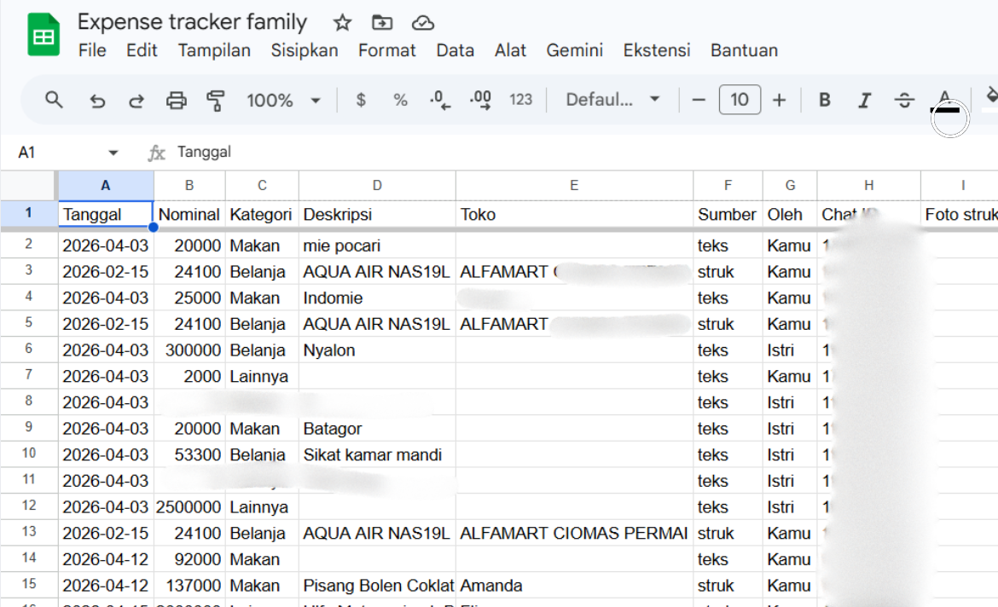Open the Bantuan menu
The image size is (998, 607).
744,50
